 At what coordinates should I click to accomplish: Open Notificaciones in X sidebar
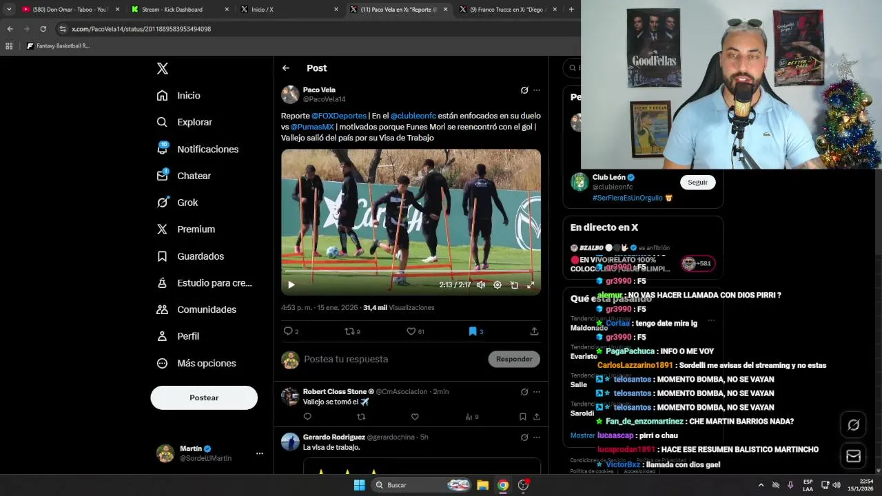[197, 149]
